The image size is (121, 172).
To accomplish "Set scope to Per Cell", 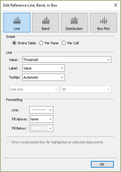I will 64,43.
